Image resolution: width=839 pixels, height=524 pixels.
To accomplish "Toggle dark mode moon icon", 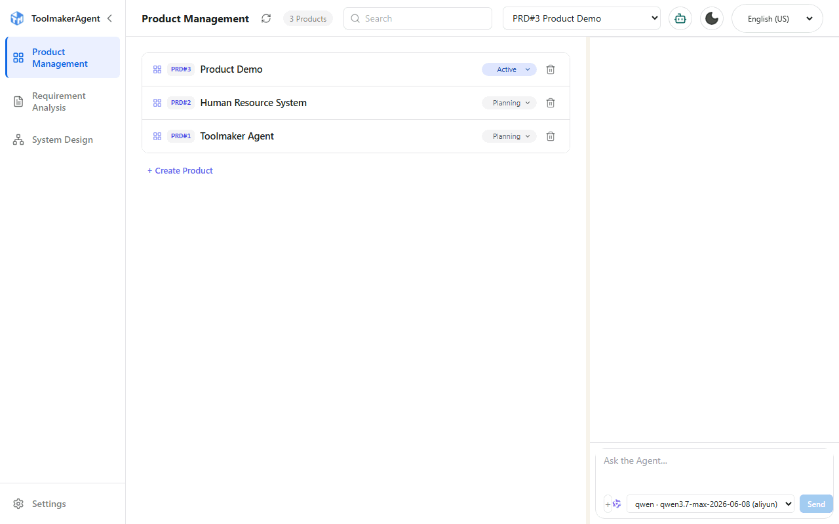I will (712, 18).
